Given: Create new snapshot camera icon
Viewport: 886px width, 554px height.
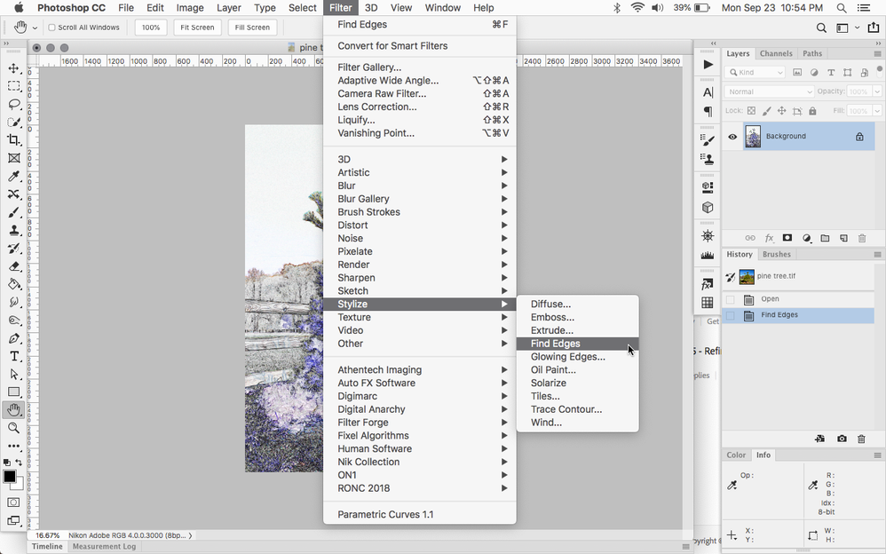Looking at the screenshot, I should [842, 439].
